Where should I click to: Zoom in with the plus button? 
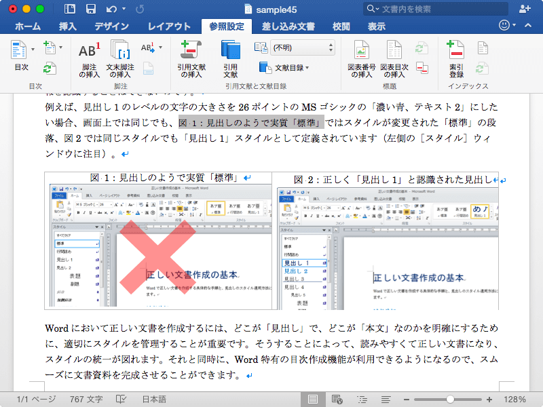click(489, 400)
